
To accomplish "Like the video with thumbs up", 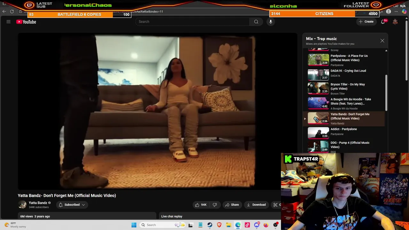I will point(201,205).
